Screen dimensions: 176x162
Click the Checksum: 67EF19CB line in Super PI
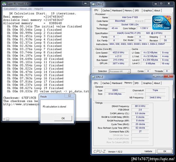[x=20, y=98]
